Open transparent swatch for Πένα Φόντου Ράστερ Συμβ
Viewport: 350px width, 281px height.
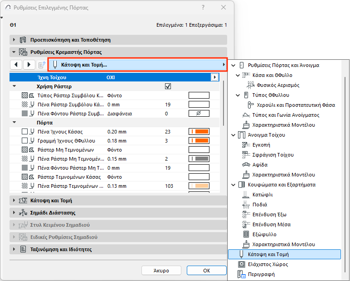[x=199, y=114]
